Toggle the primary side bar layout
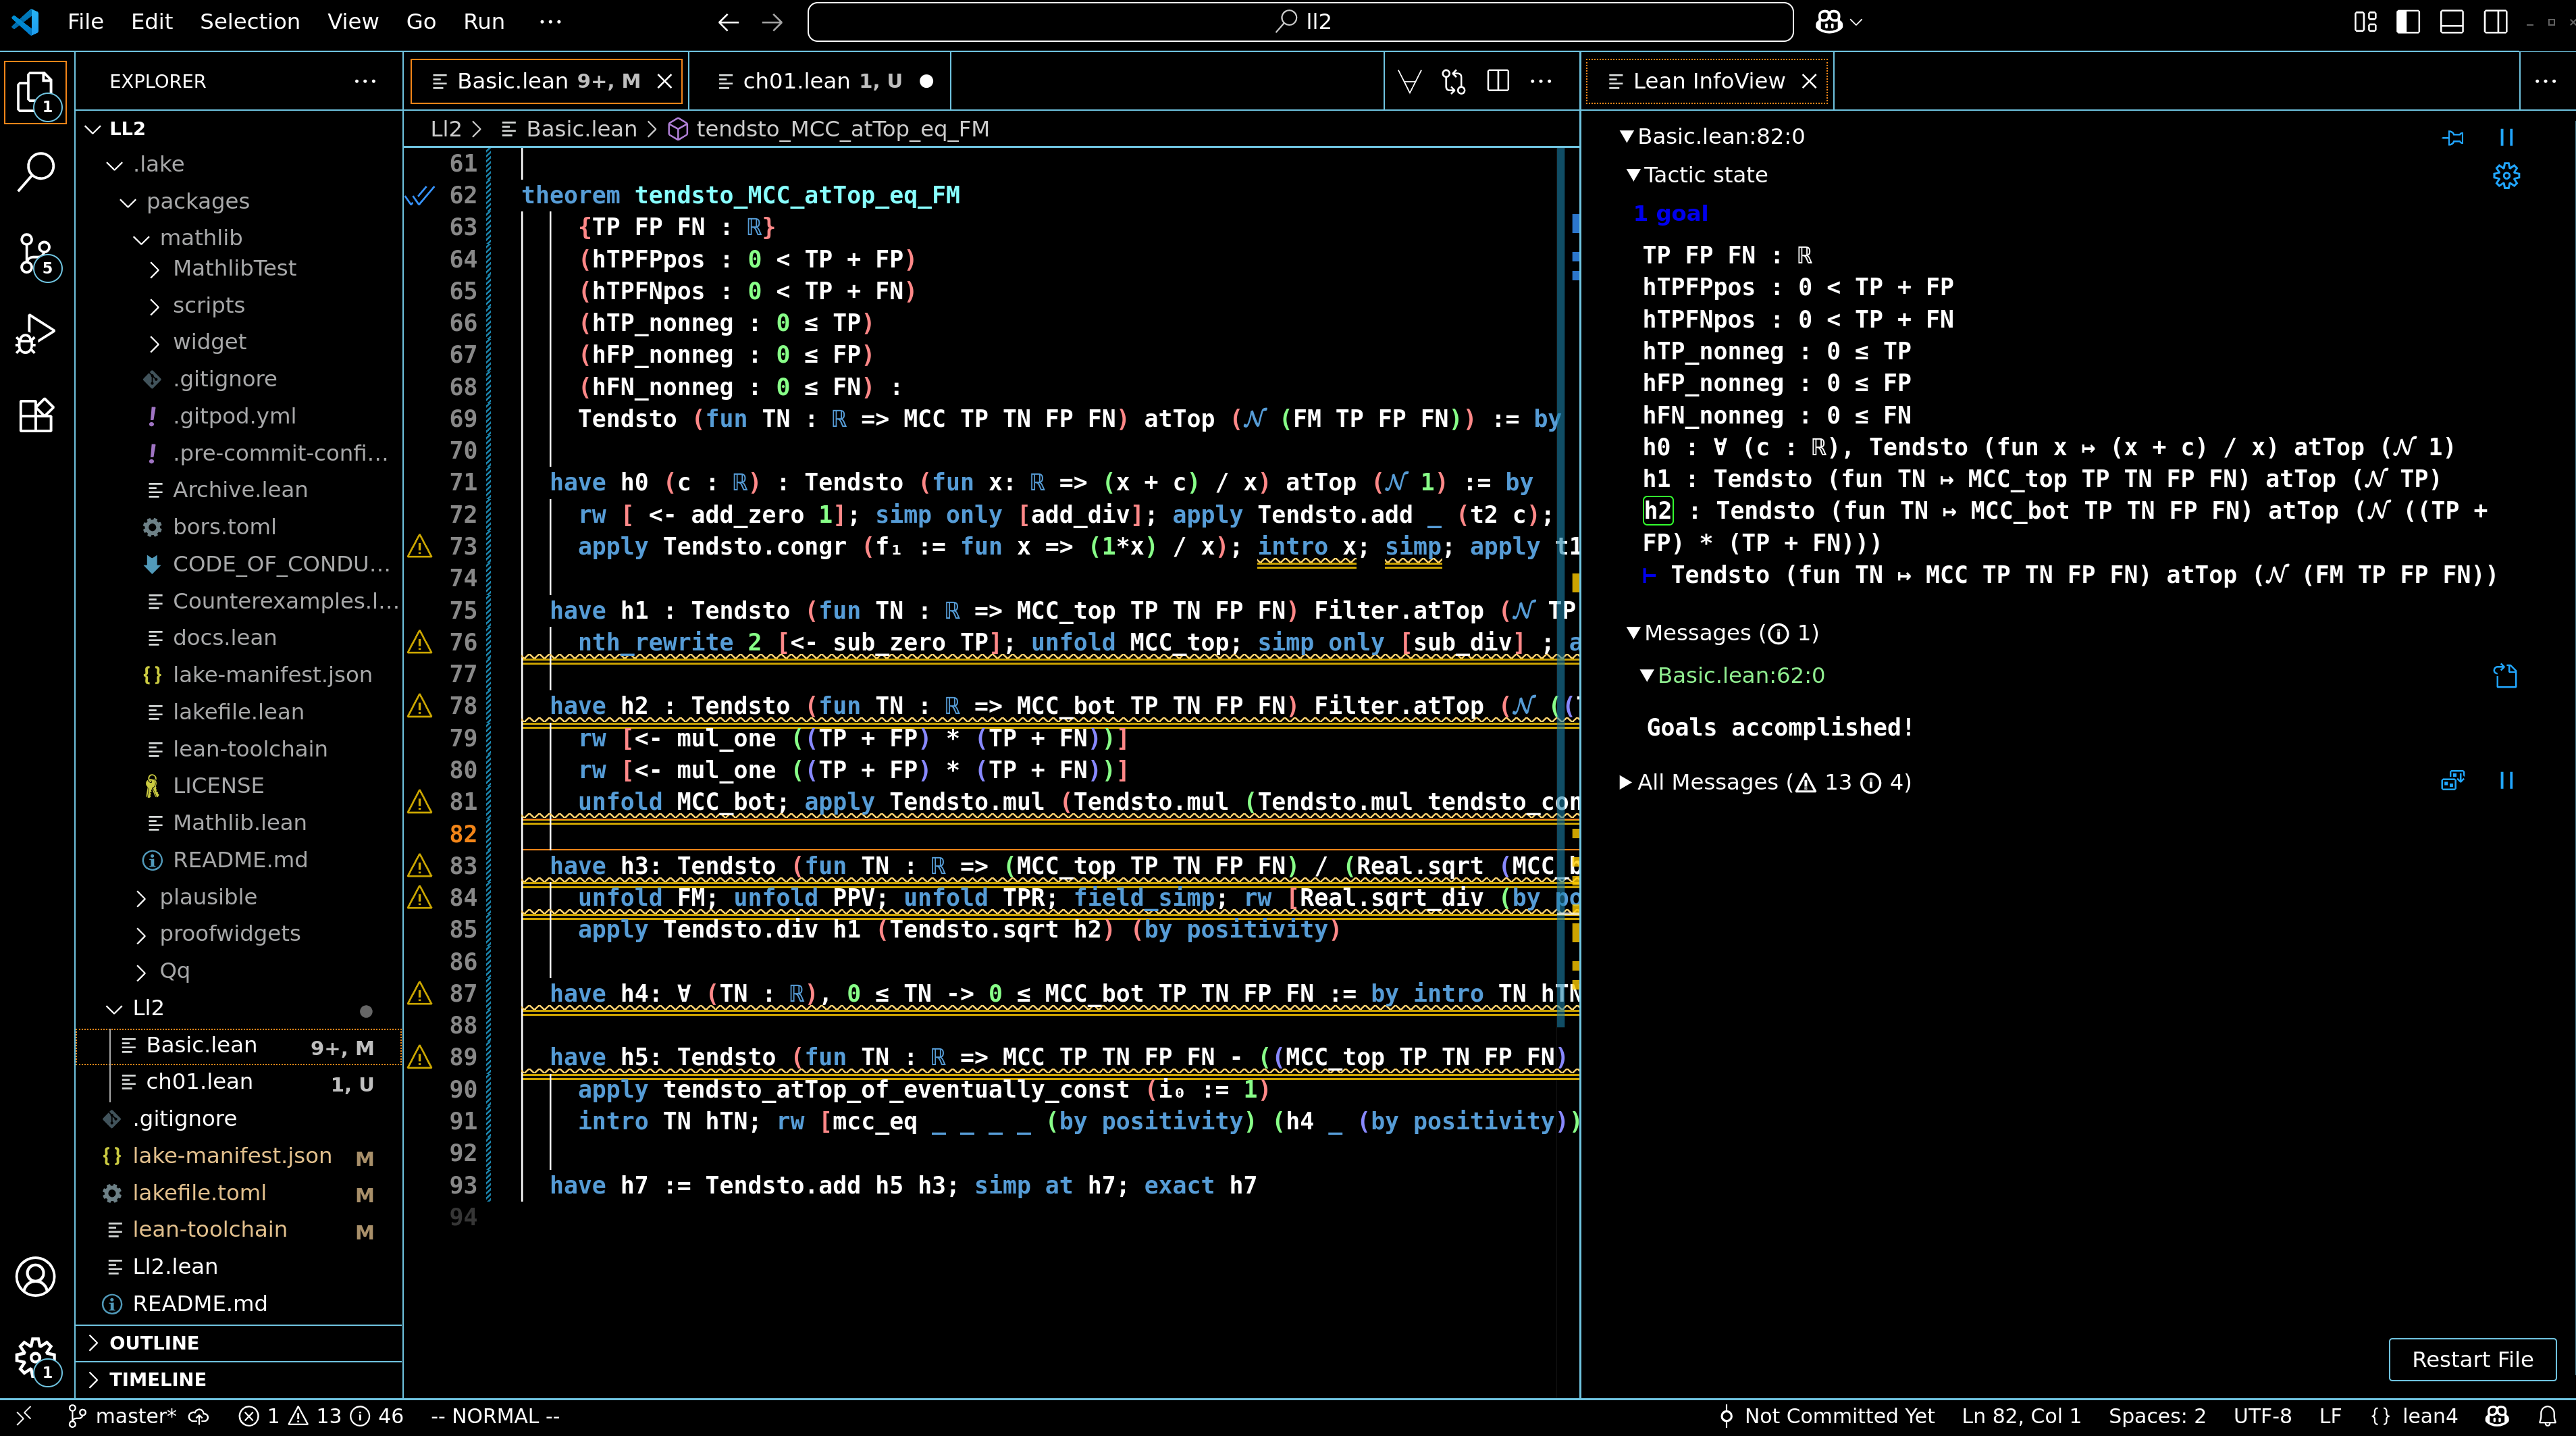This screenshot has height=1436, width=2576. pyautogui.click(x=2408, y=22)
